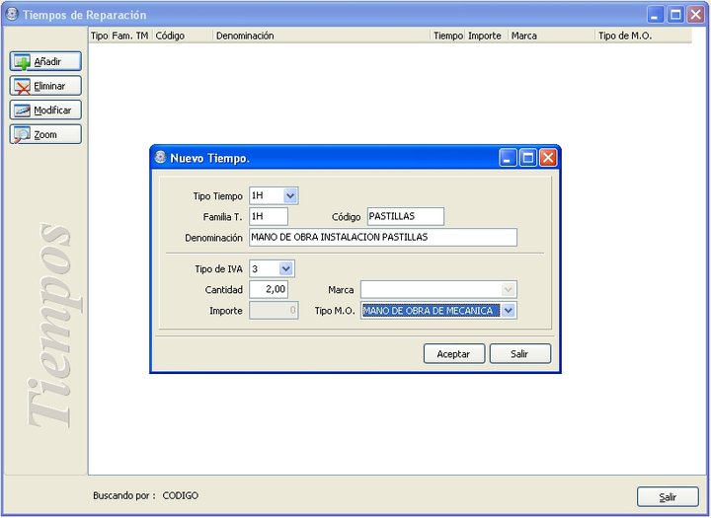711x518 pixels.
Task: Click Aceptar to save the new time
Action: (x=454, y=353)
